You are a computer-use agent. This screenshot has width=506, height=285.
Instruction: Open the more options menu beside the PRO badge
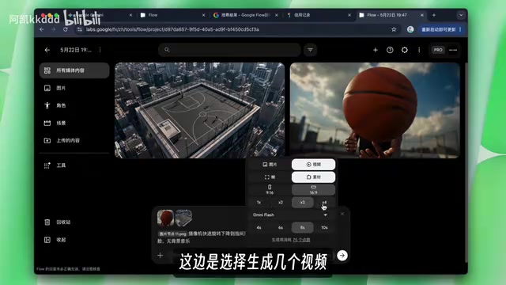click(x=419, y=50)
